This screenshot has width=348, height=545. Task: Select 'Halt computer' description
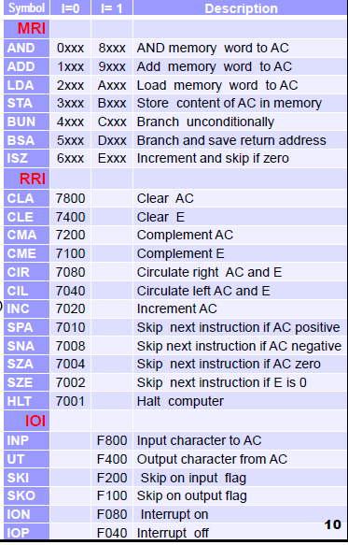pos(180,401)
